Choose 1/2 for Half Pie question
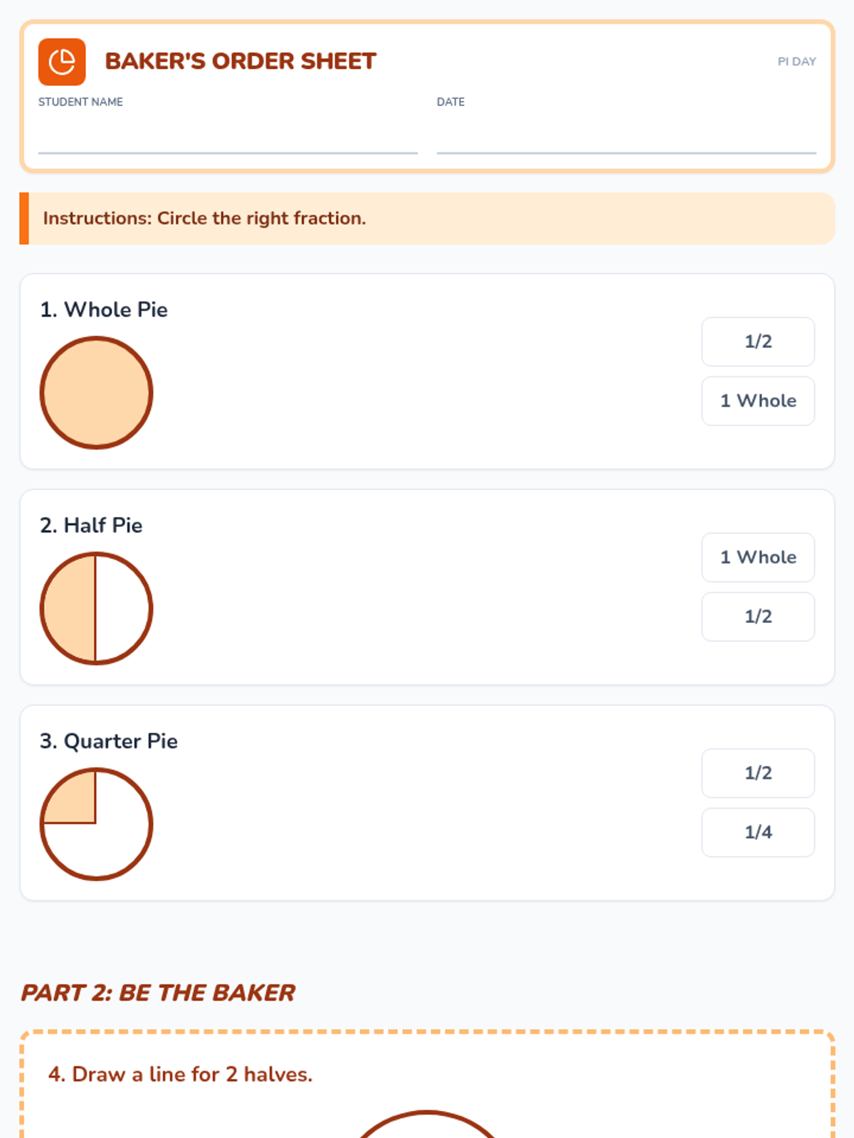The height and width of the screenshot is (1138, 854). click(x=758, y=617)
